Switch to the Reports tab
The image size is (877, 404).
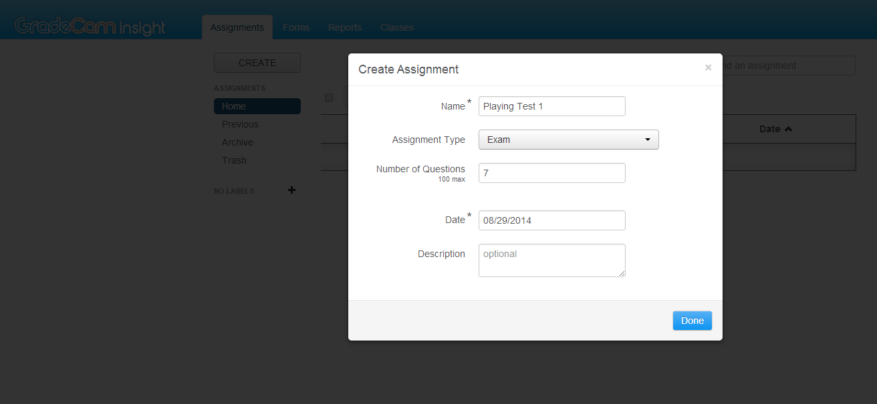[345, 27]
